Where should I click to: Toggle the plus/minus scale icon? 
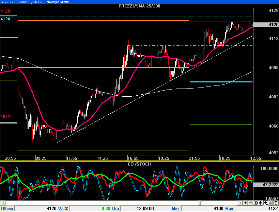click(x=266, y=203)
